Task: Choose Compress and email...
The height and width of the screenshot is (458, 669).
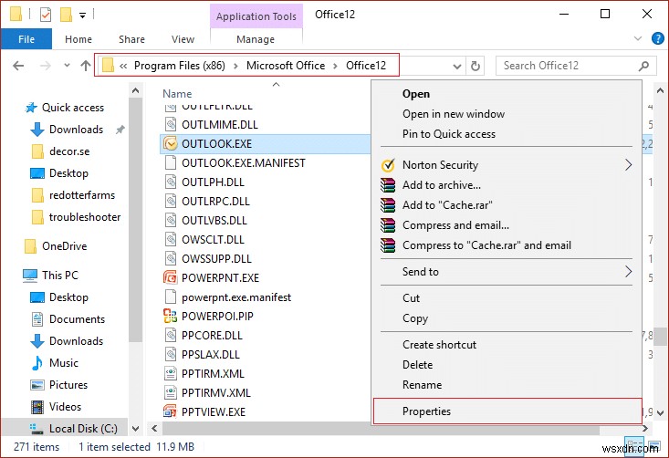Action: pyautogui.click(x=506, y=225)
